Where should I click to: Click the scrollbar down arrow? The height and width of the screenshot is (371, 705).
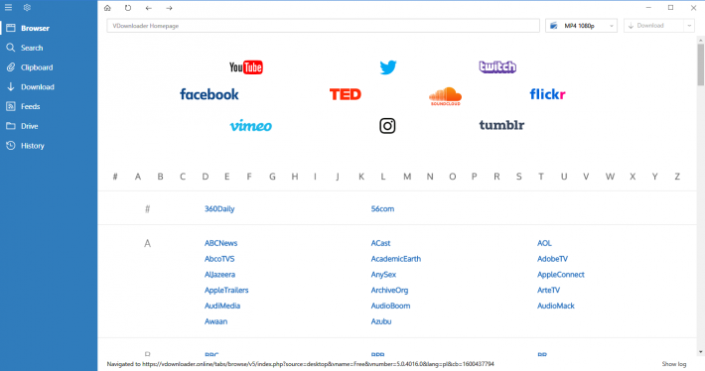click(x=700, y=352)
